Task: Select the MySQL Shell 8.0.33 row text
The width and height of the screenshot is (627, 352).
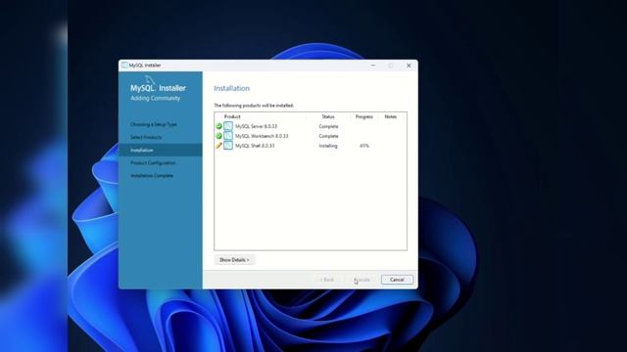Action: coord(255,146)
